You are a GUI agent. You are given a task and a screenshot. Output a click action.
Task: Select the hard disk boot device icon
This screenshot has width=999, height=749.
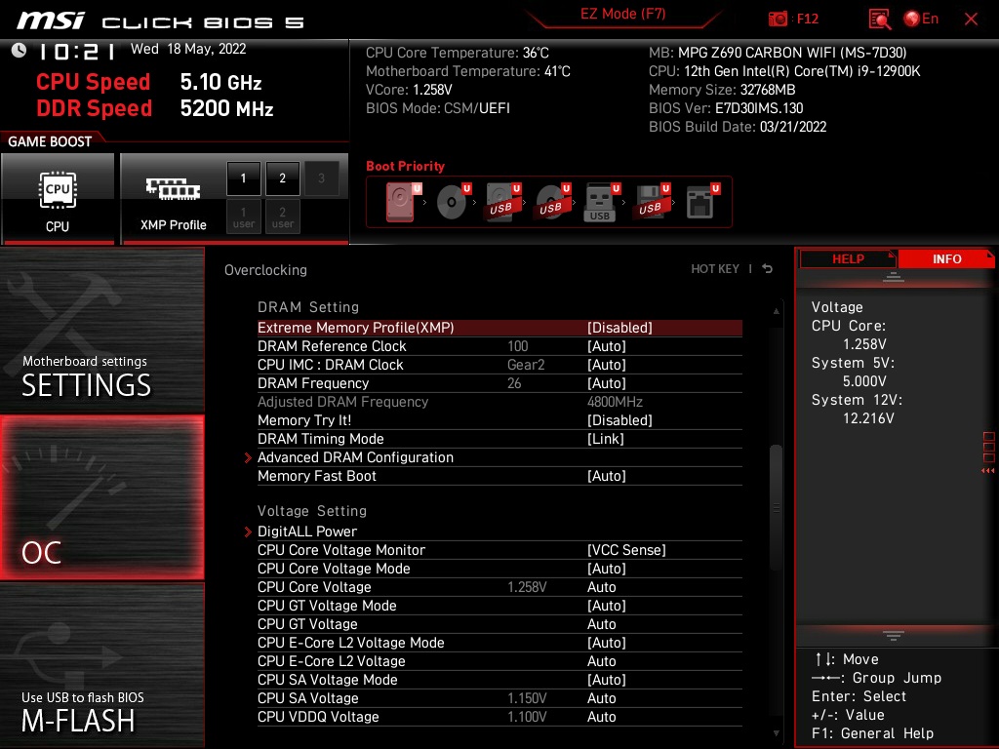point(403,202)
